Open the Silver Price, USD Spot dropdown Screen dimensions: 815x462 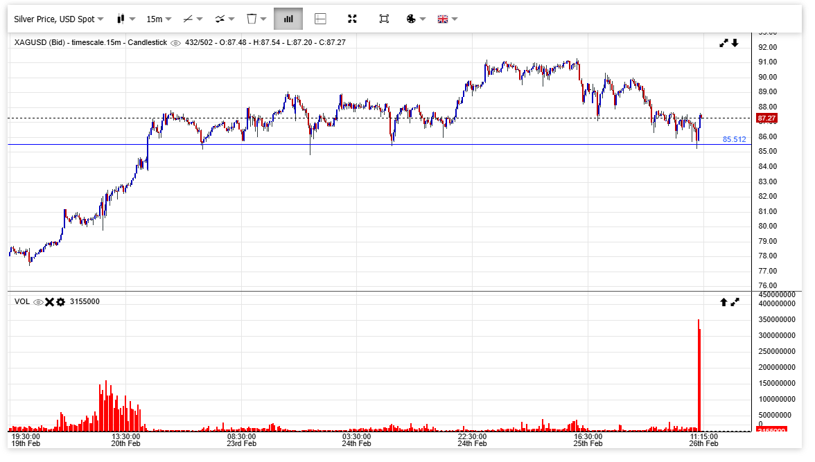[59, 19]
